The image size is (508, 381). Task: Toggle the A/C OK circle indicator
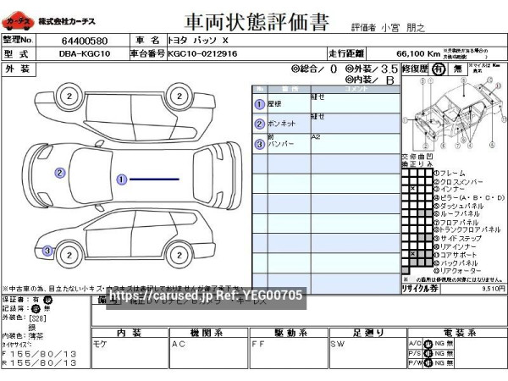pyautogui.click(x=428, y=343)
